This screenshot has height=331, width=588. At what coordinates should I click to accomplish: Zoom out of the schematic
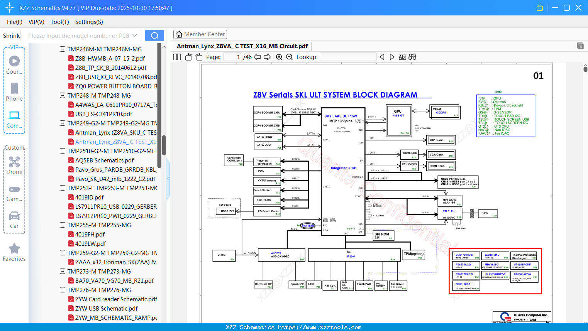(x=289, y=57)
